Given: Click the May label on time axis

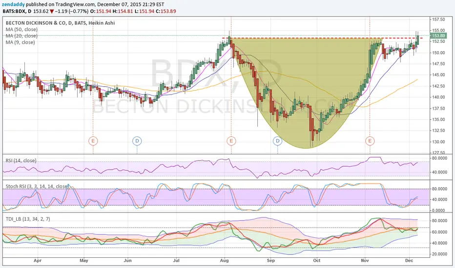Looking at the screenshot, I should pyautogui.click(x=84, y=261).
